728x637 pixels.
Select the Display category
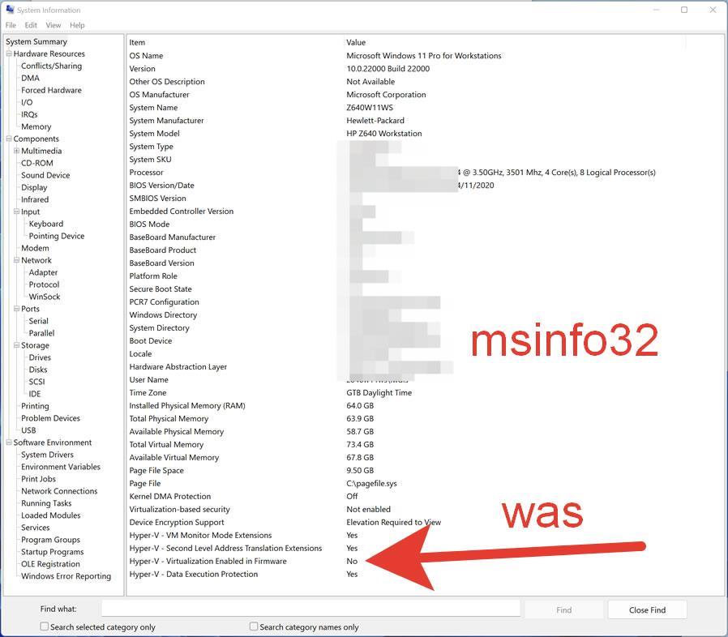click(x=34, y=187)
